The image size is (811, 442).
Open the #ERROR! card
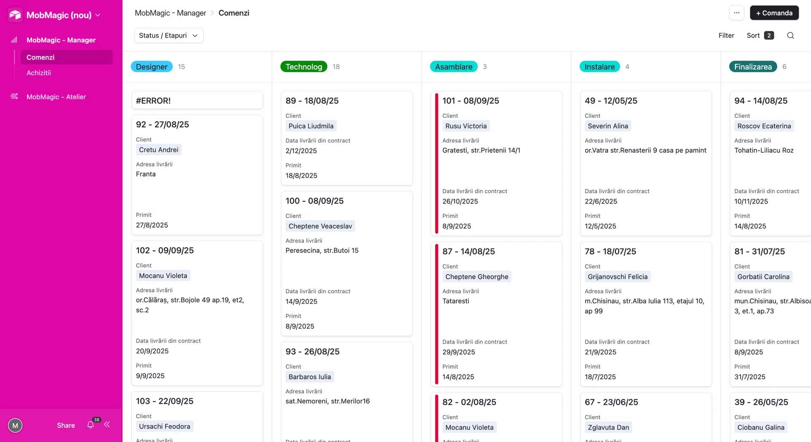pos(197,101)
